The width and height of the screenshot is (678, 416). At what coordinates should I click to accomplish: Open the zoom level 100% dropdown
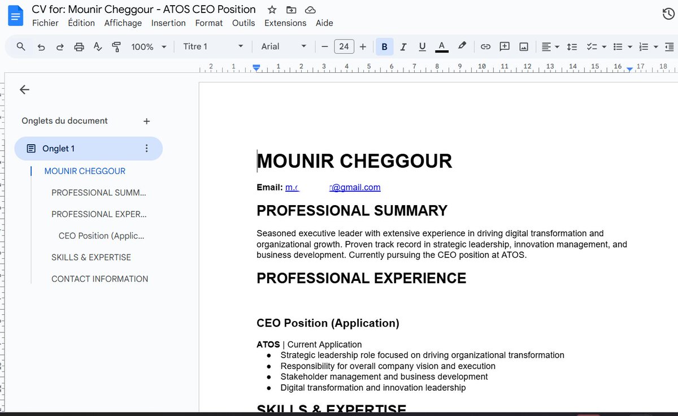click(x=149, y=47)
